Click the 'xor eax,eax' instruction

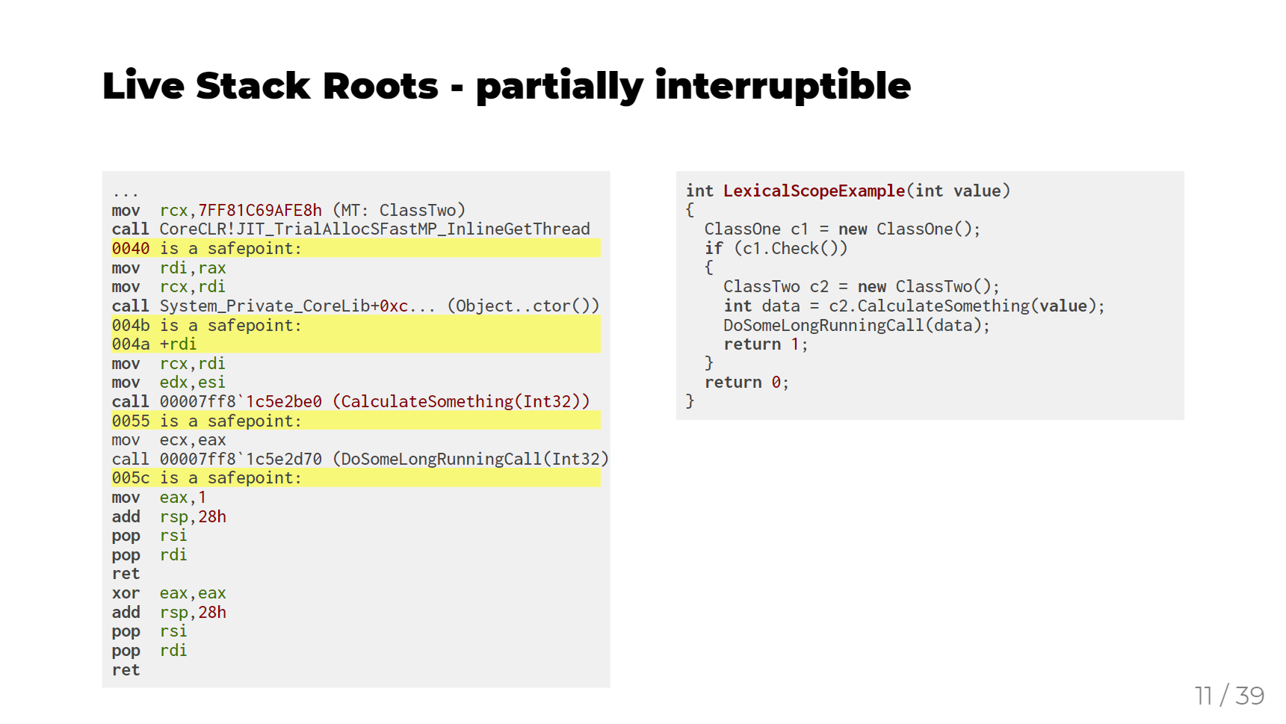pyautogui.click(x=169, y=593)
